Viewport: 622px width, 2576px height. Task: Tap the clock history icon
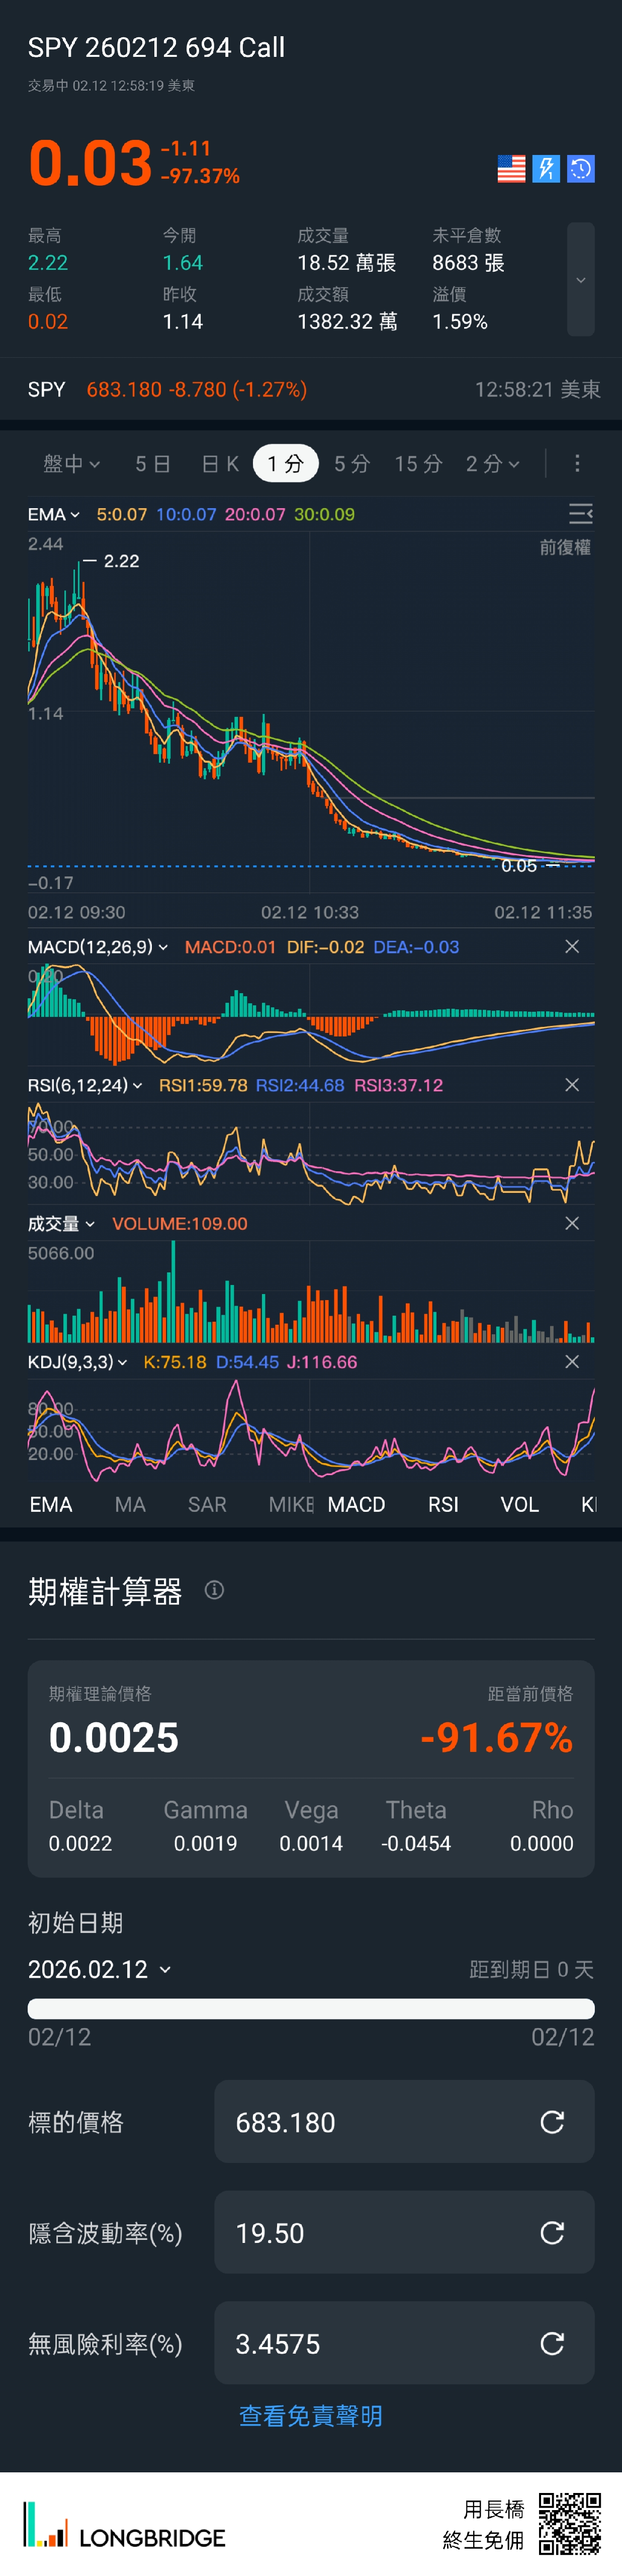pyautogui.click(x=581, y=169)
